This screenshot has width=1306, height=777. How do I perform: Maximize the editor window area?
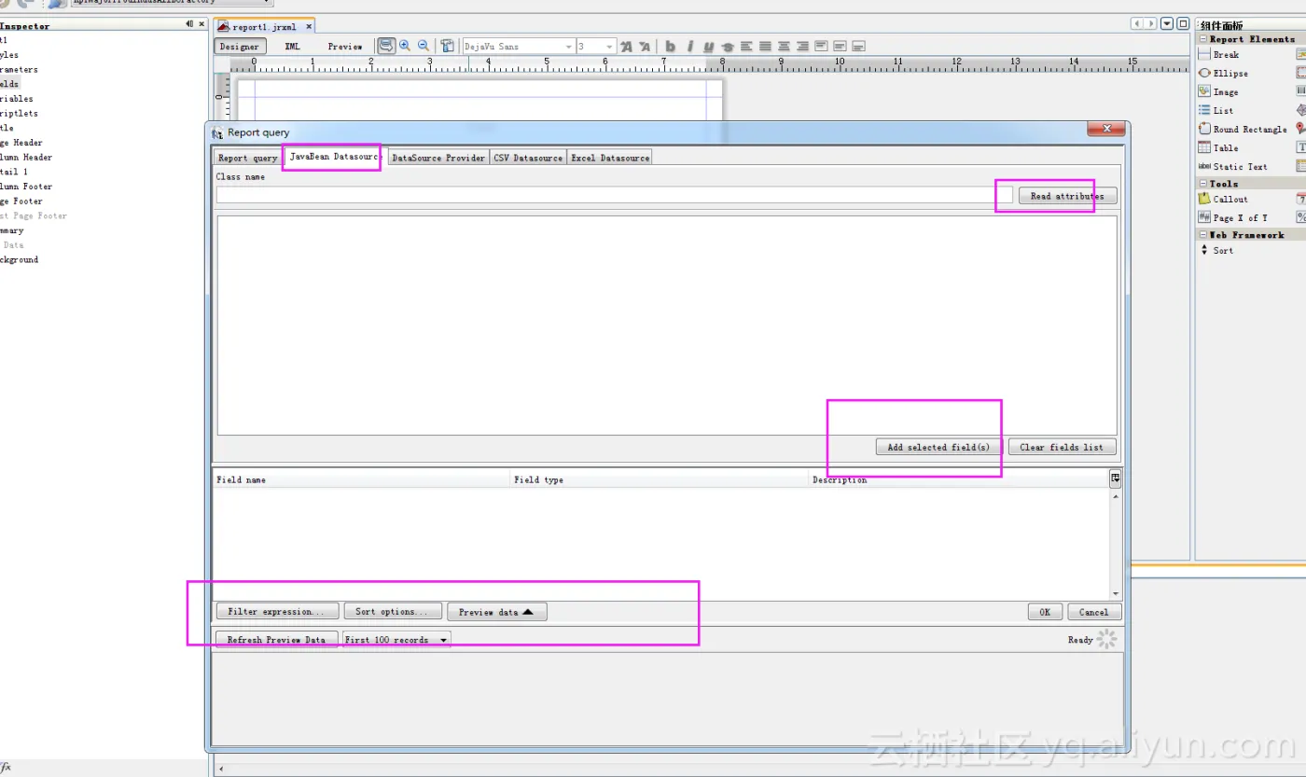pyautogui.click(x=1183, y=23)
